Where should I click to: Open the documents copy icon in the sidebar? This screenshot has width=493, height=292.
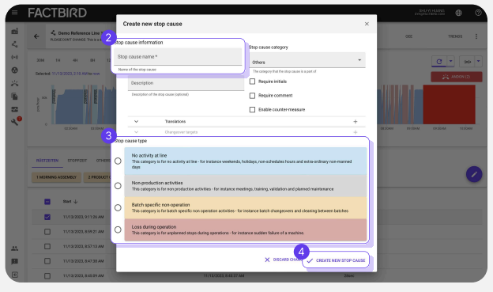(14, 96)
